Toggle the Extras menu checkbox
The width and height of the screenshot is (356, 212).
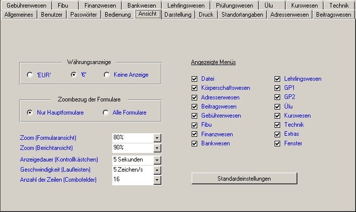[278, 134]
